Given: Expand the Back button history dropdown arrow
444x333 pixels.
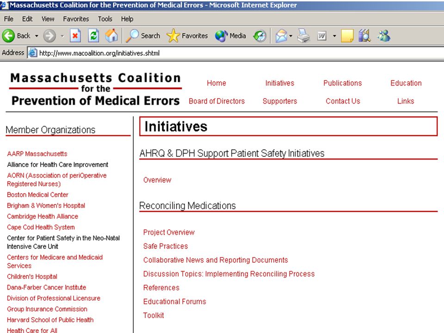Looking at the screenshot, I should point(37,36).
